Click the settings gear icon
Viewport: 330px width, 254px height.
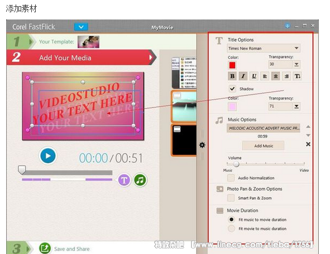[x=202, y=145]
